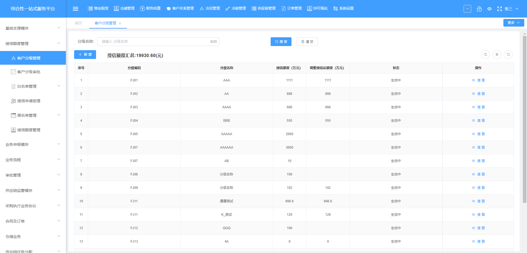The image size is (527, 253).
Task: Open 仓储管理 top menu
Action: coord(124,8)
